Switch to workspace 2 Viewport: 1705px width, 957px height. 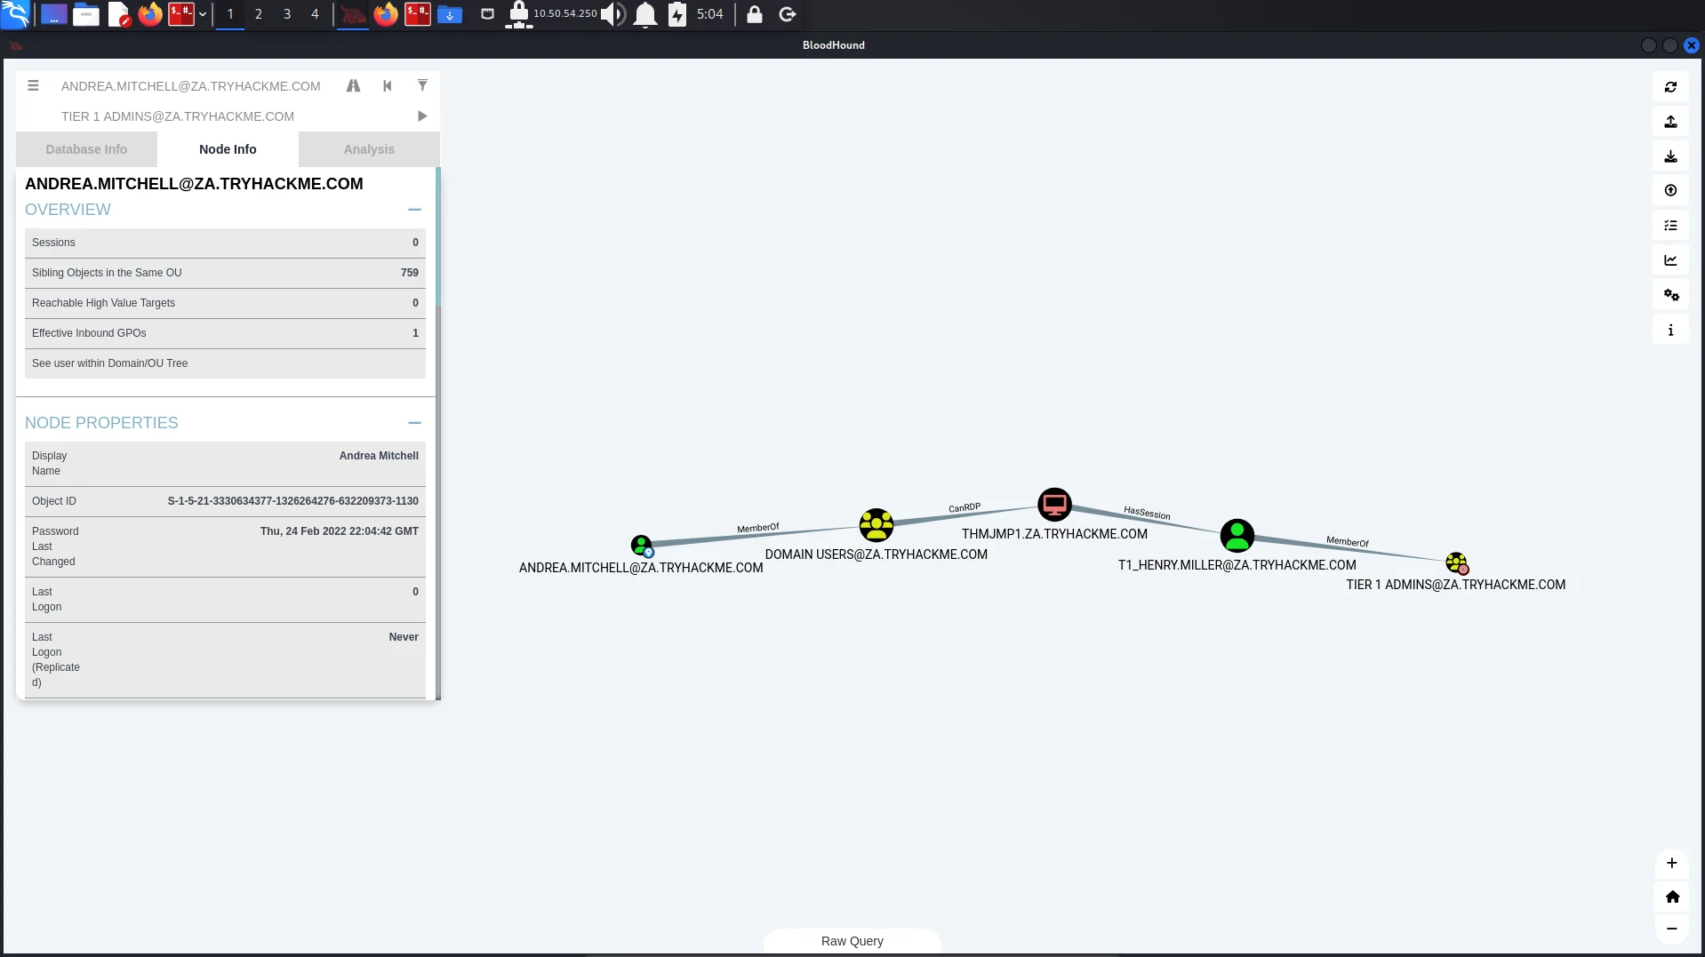point(259,14)
